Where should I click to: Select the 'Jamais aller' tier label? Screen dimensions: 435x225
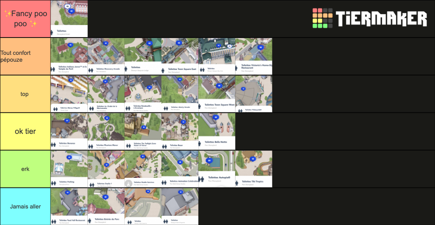[25, 206]
